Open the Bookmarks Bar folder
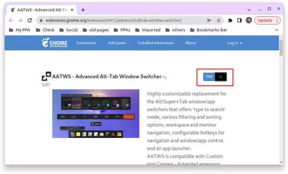The width and height of the screenshot is (288, 174). click(209, 30)
